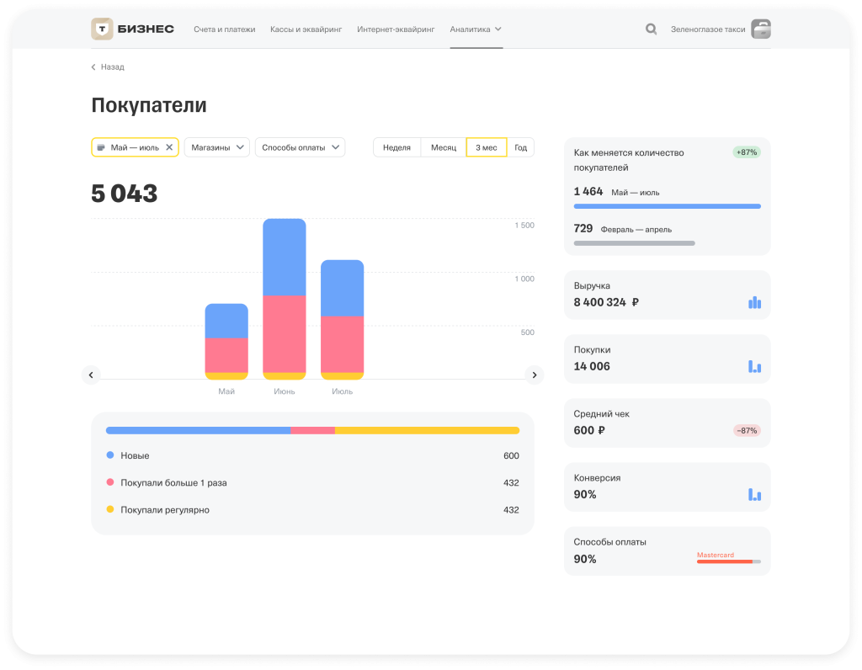
Task: Select the Неделя period option
Action: point(396,147)
